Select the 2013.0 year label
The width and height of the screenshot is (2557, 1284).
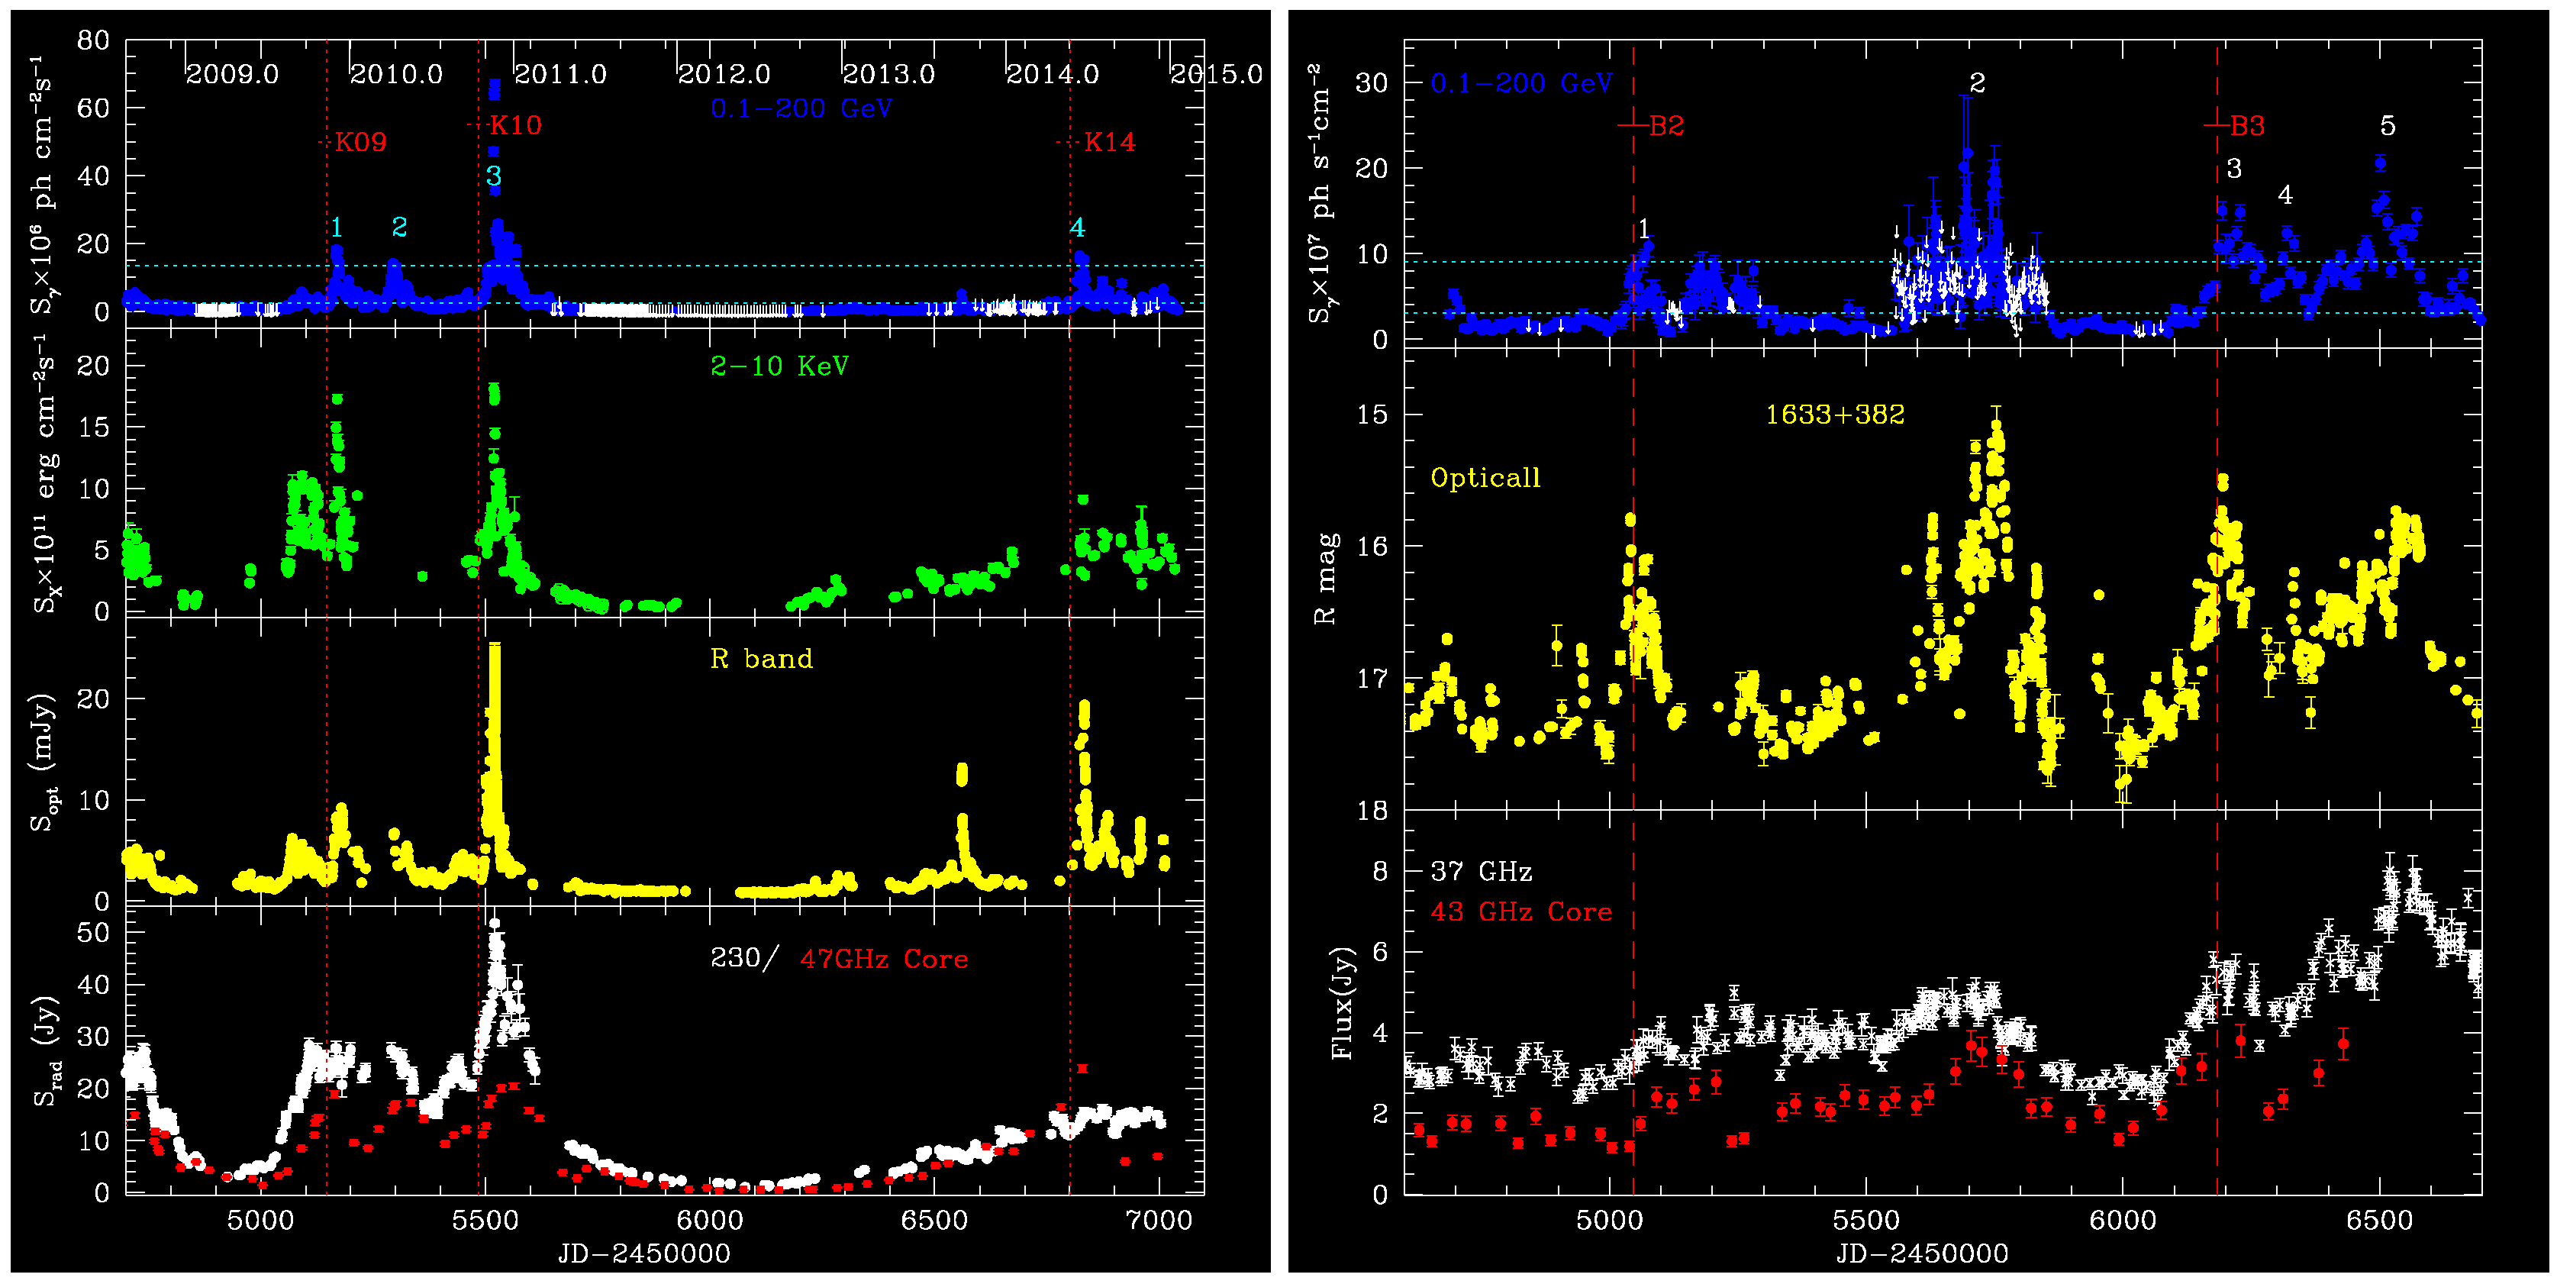[888, 75]
